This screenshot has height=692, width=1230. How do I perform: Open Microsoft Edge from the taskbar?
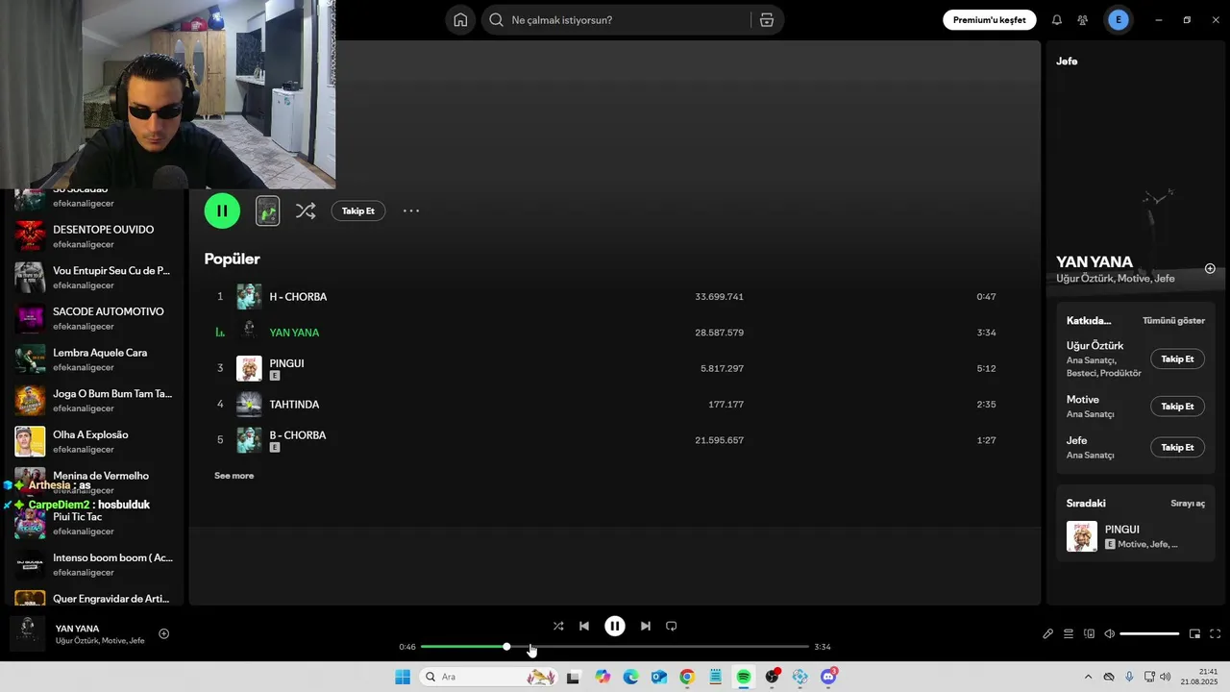[x=630, y=677]
